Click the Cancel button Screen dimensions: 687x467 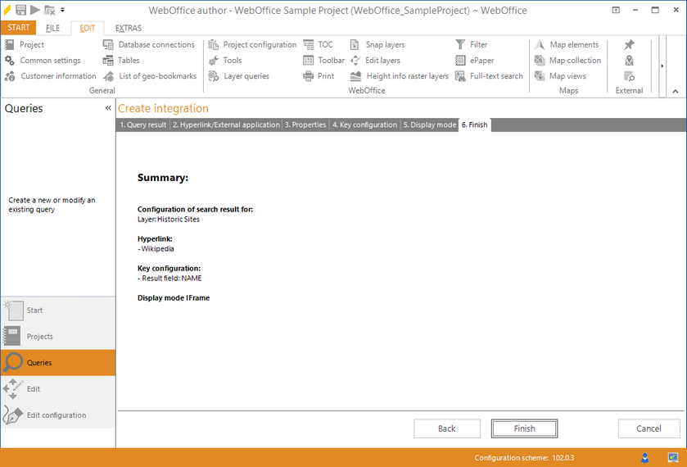pos(649,428)
